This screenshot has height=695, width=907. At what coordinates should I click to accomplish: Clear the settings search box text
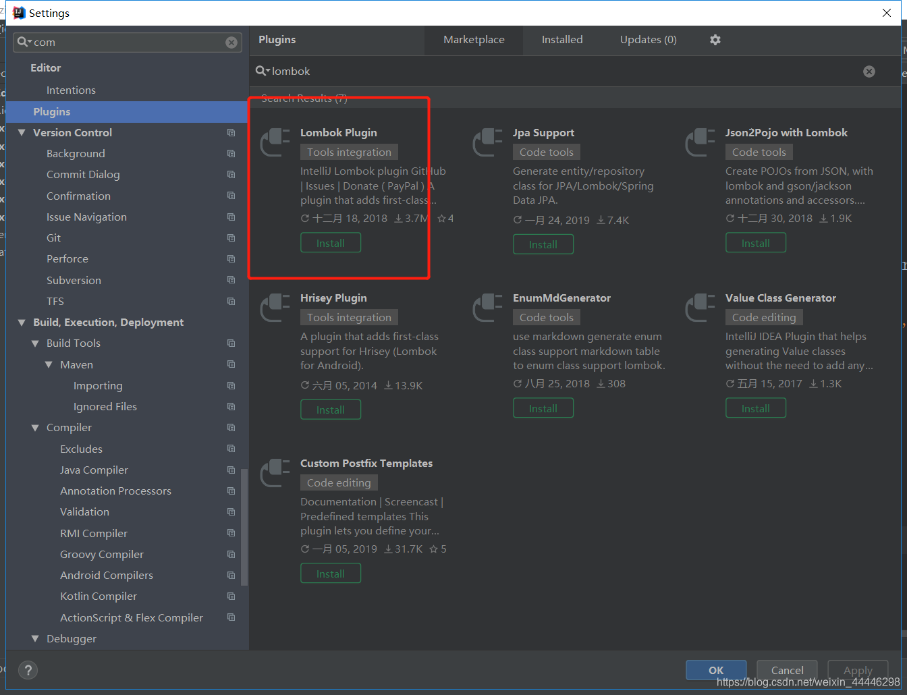[231, 43]
